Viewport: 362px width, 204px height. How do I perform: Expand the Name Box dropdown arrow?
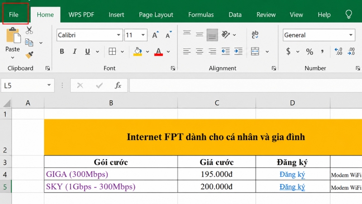[x=49, y=85]
